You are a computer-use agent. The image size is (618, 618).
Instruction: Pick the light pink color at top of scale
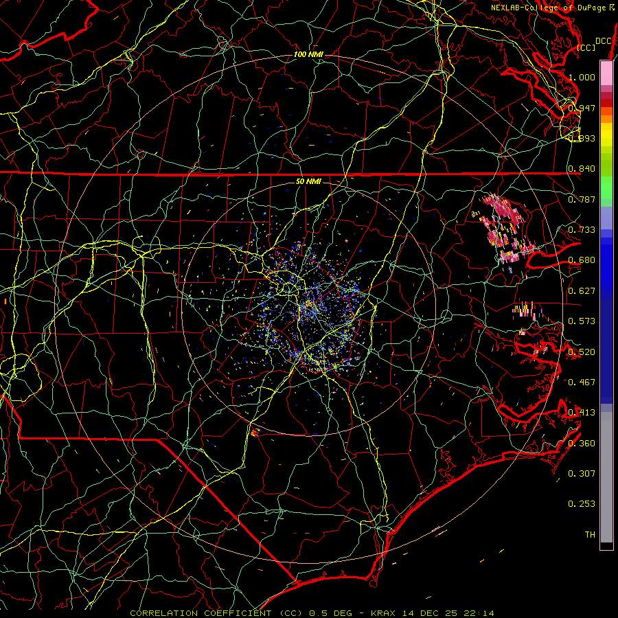point(606,73)
